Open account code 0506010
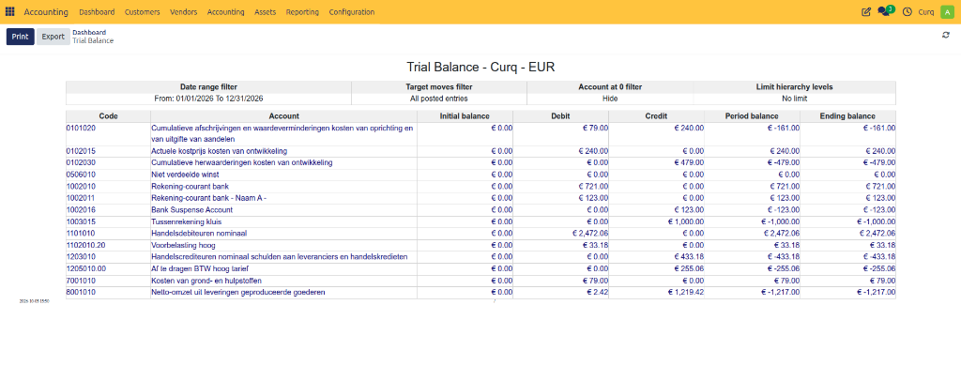 (x=81, y=175)
